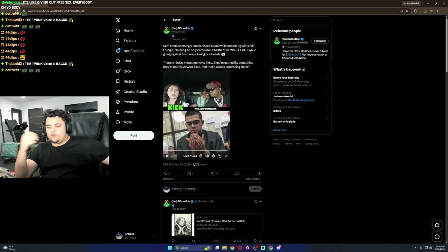Image resolution: width=448 pixels, height=252 pixels.
Task: Repost the N3onHub reply with kick link
Action: [x=194, y=241]
